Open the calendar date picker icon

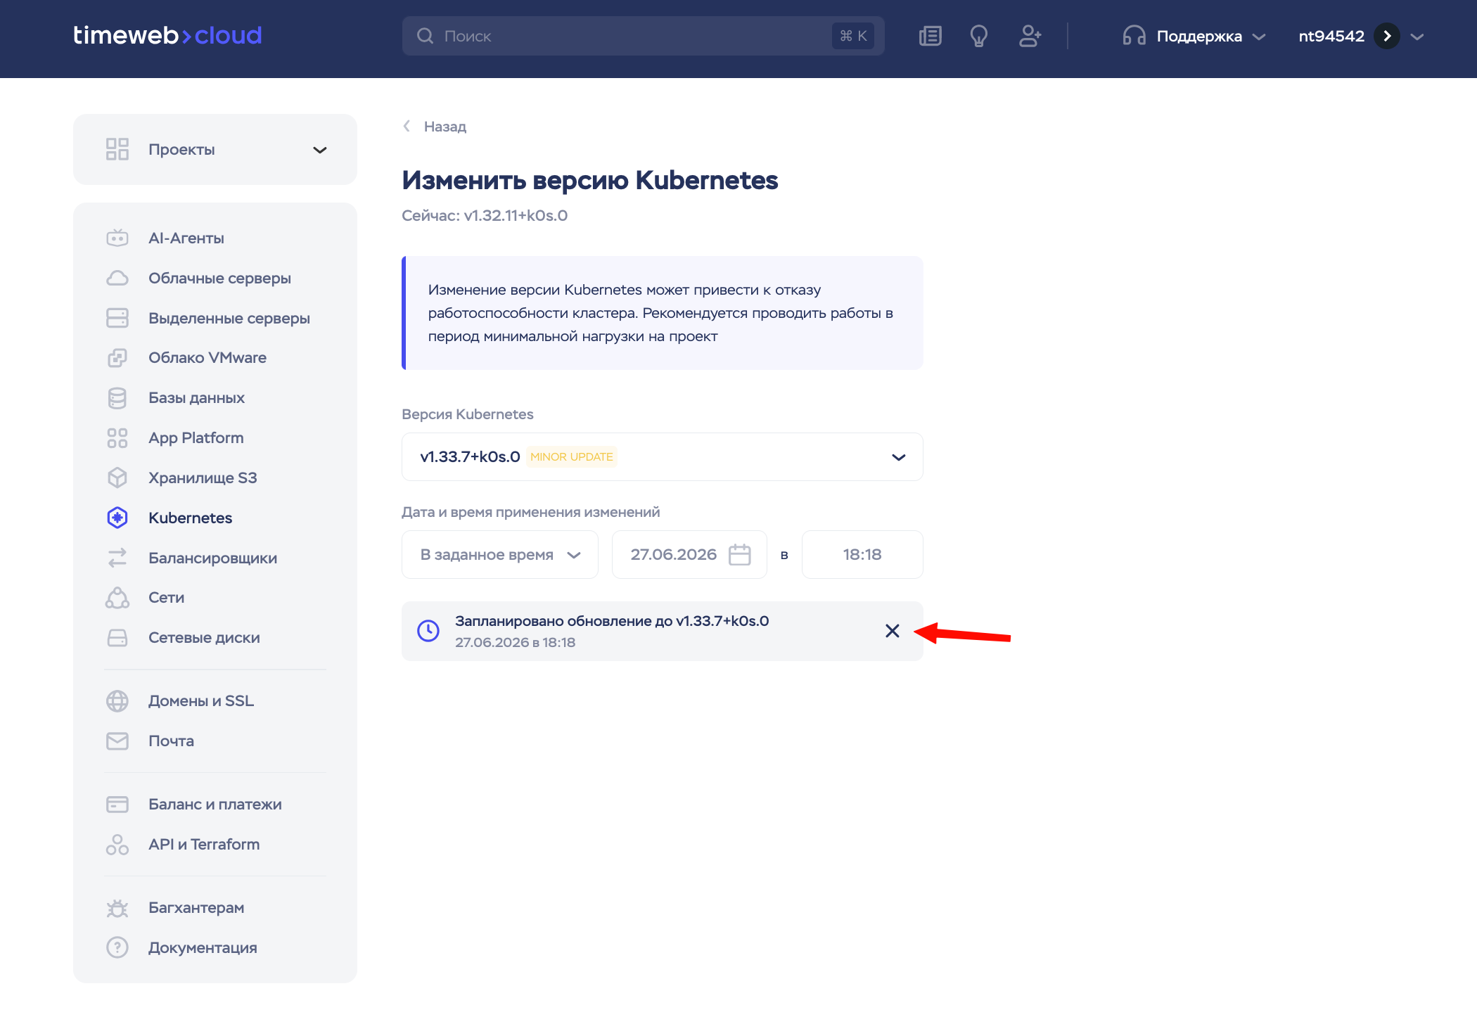tap(739, 555)
